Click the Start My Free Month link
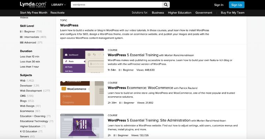Screen dimensions: 265x139 33,12
